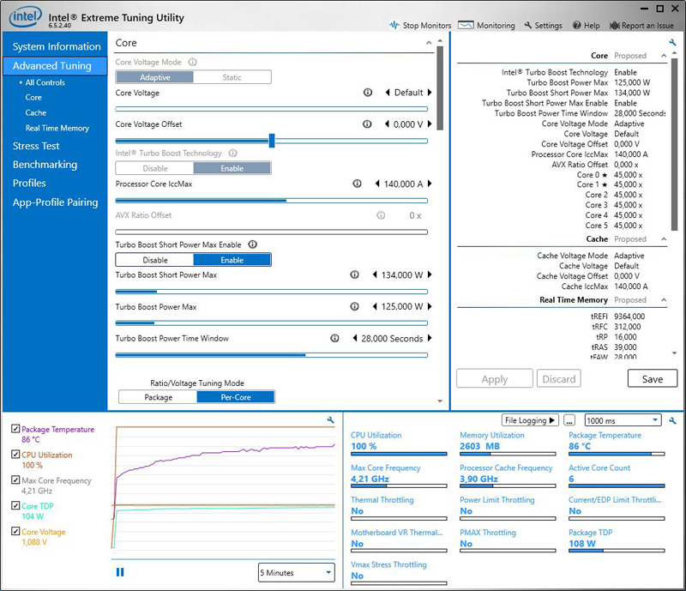The height and width of the screenshot is (591, 686).
Task: Click the Core Voltage Mode info icon
Action: (192, 62)
